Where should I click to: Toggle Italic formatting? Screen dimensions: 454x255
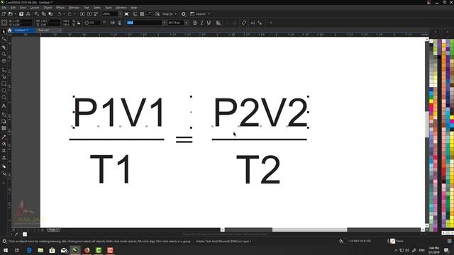(201, 23)
